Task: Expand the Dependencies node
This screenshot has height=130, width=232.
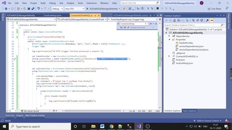Action: (x=169, y=36)
